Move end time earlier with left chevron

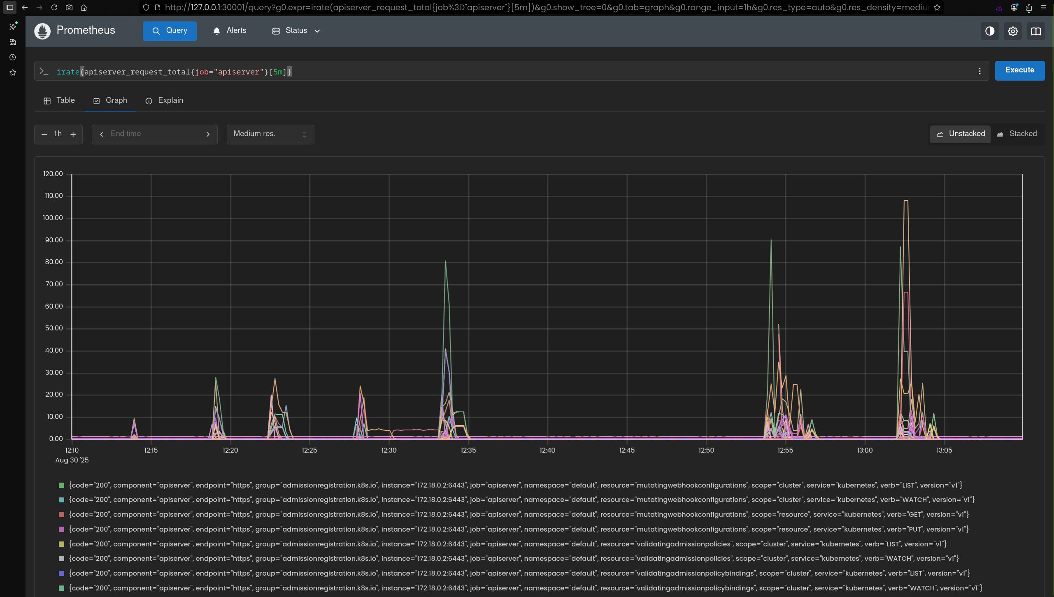(102, 135)
